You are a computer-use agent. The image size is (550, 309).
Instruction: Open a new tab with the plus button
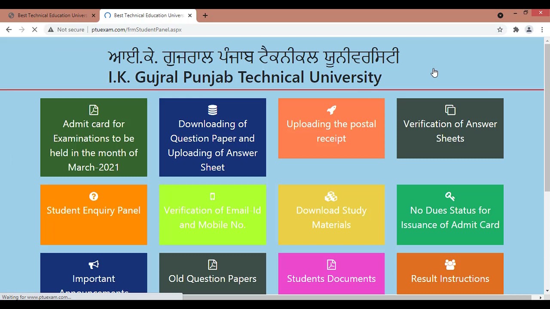tap(205, 15)
